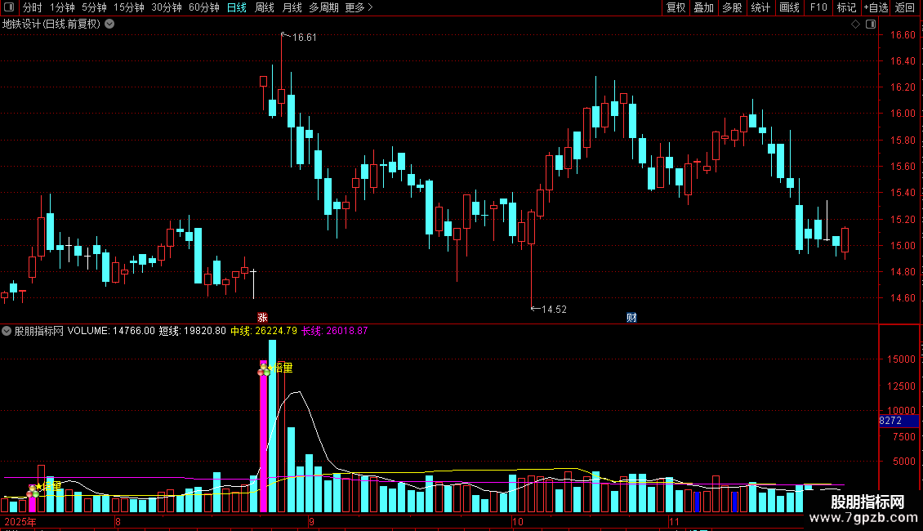
Task: Click 返回 to go back
Action: (905, 7)
